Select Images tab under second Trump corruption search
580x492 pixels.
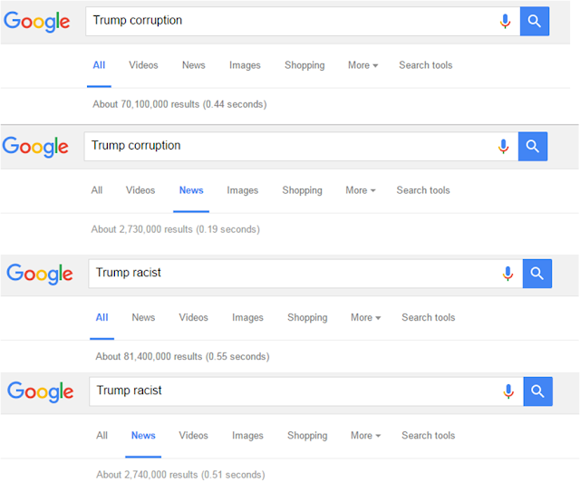tap(243, 190)
